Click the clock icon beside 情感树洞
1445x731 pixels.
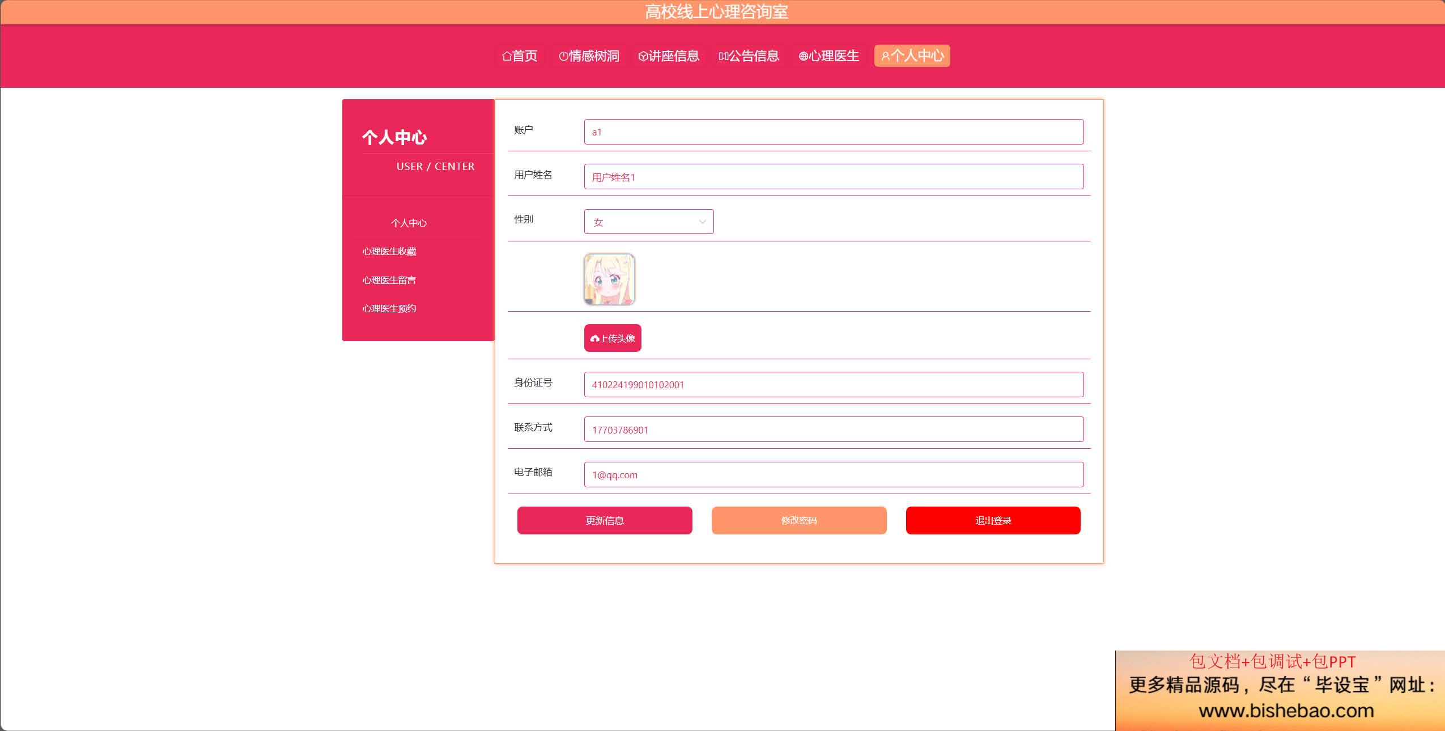[563, 56]
